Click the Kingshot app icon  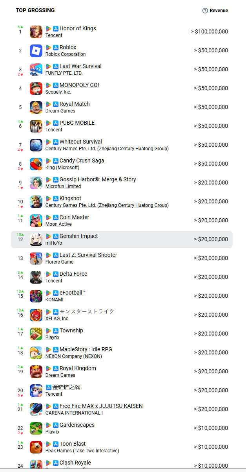pyautogui.click(x=36, y=202)
